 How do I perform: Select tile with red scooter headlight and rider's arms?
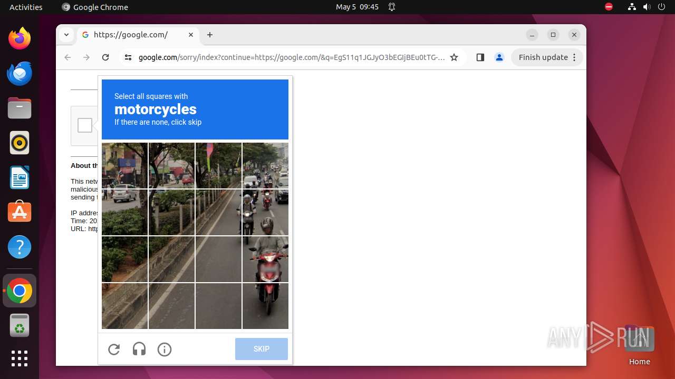265,259
